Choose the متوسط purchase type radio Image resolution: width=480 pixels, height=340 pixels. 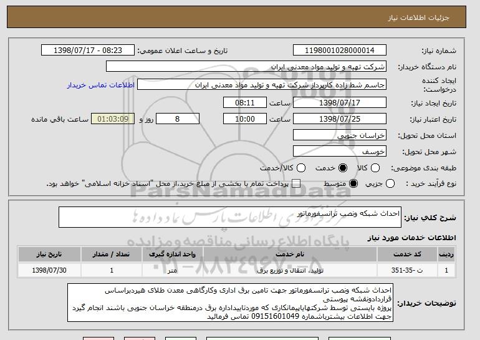(x=353, y=183)
